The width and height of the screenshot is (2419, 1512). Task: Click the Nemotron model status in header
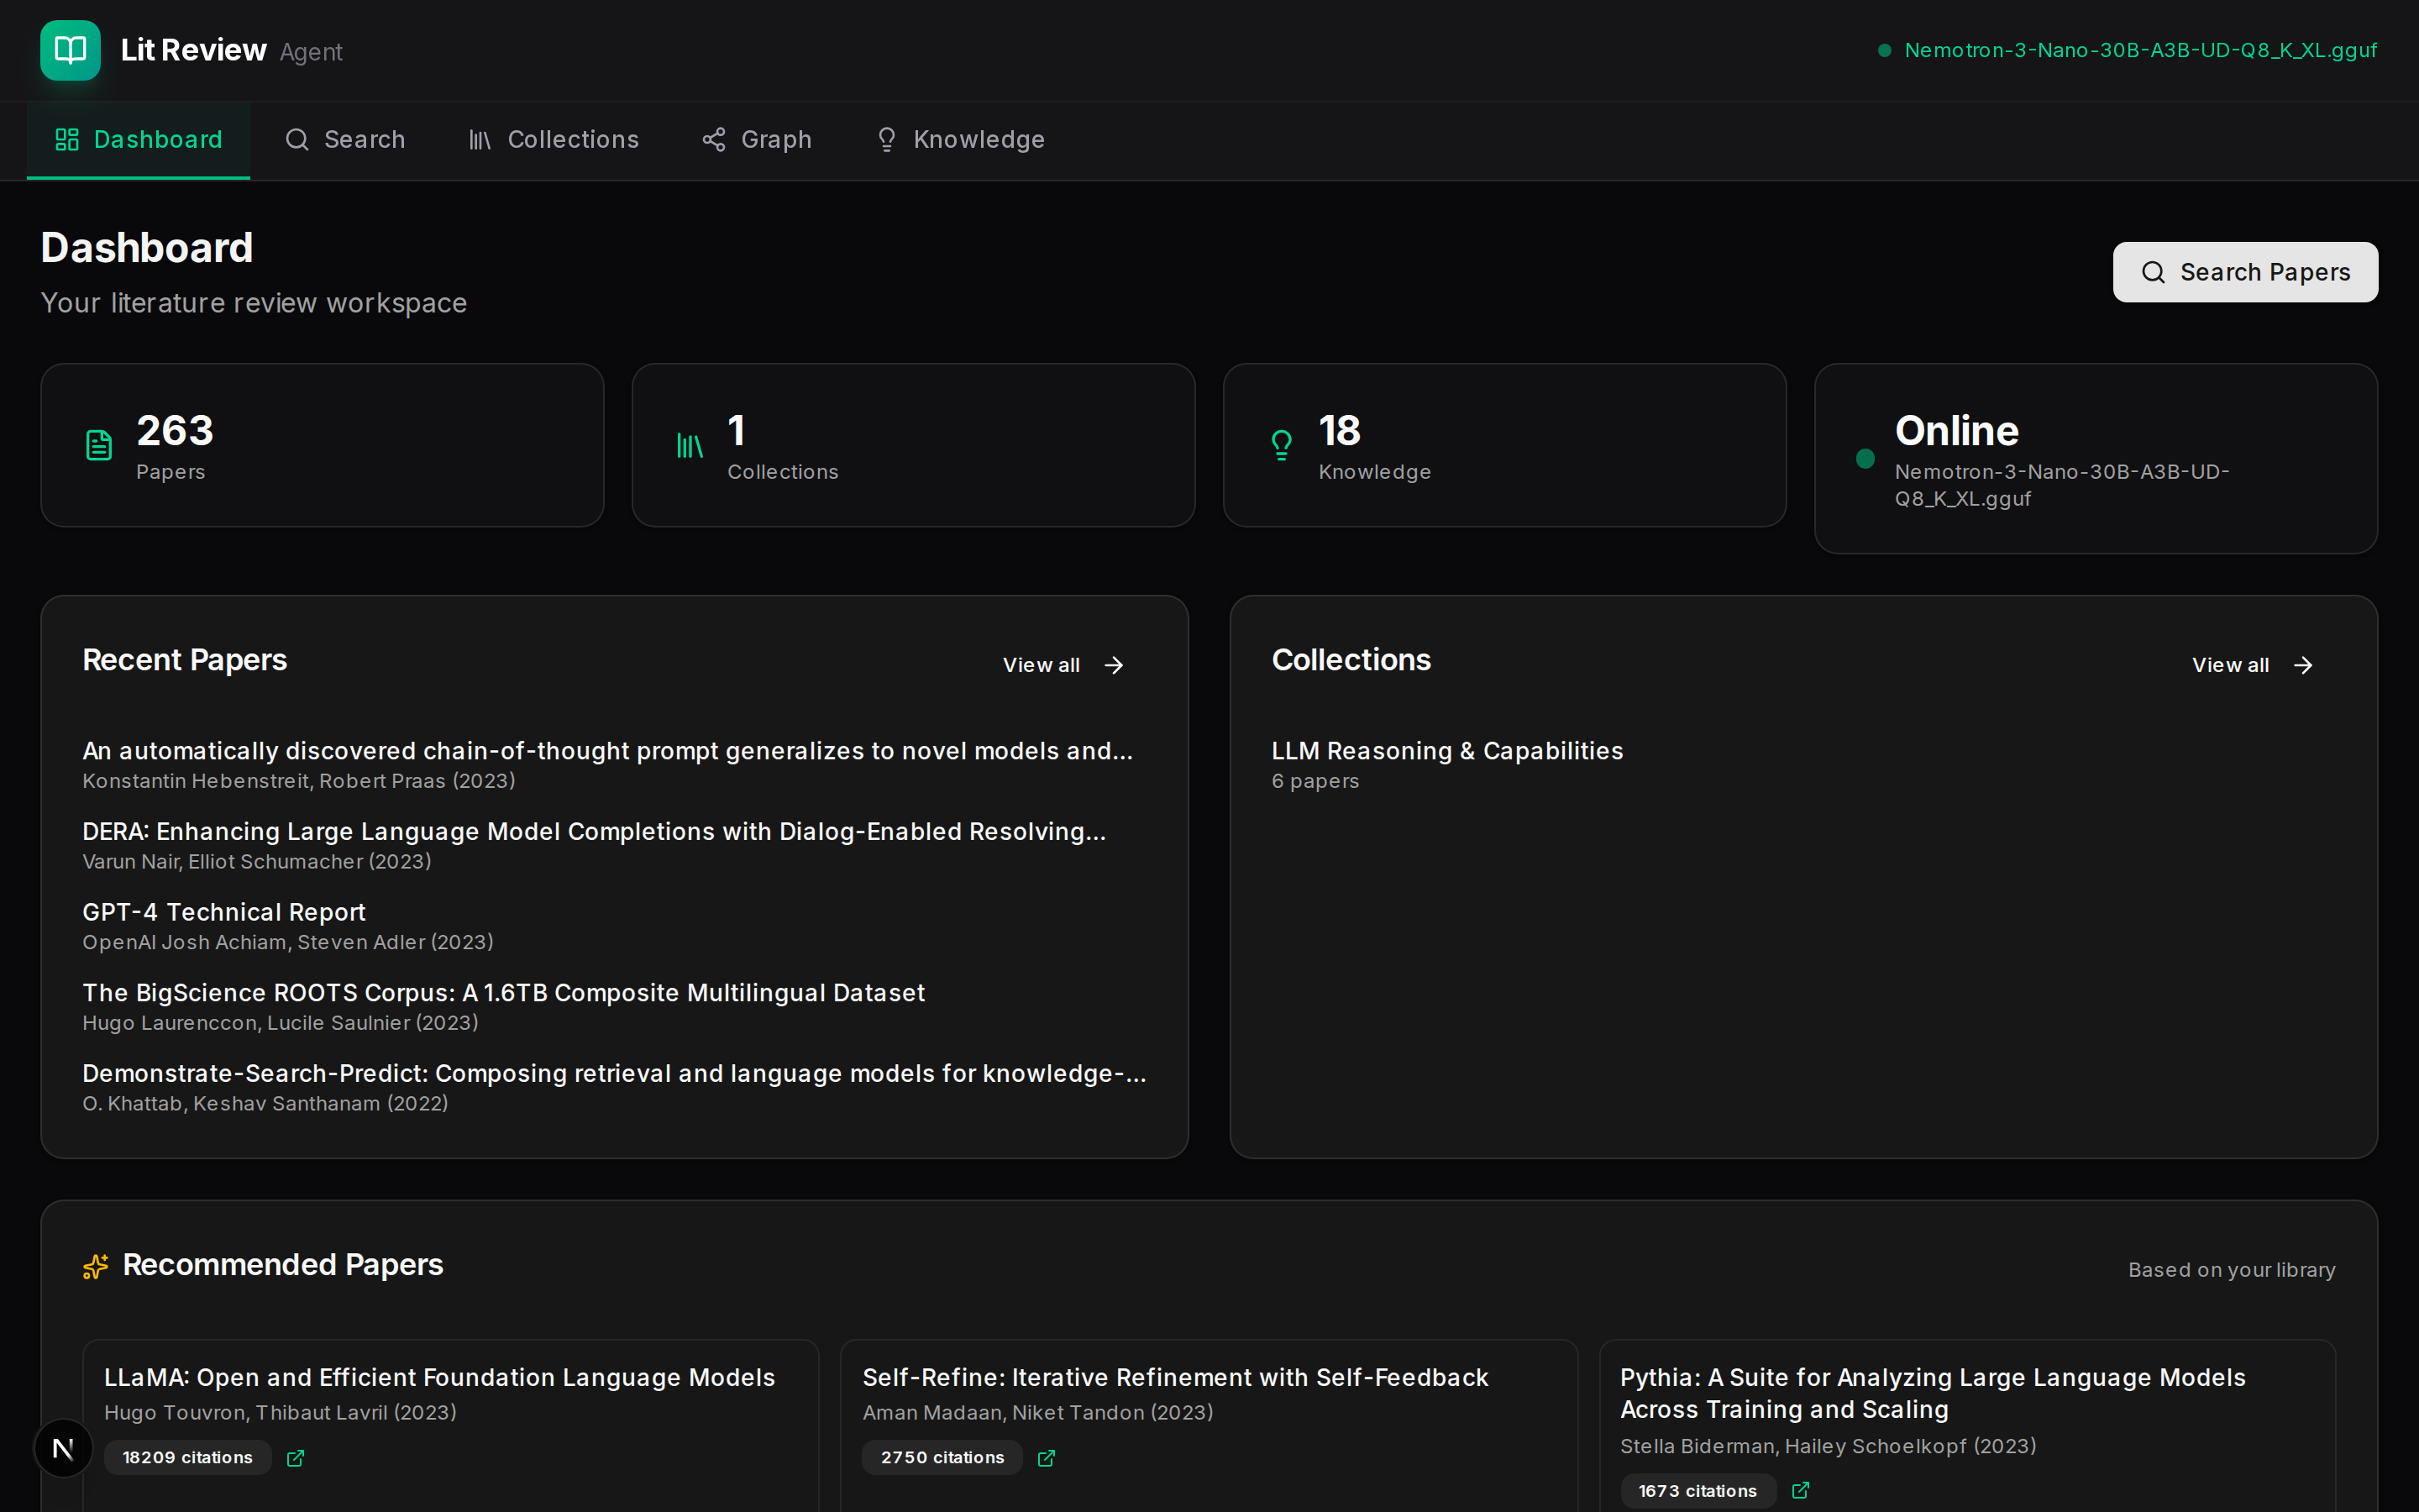click(x=2139, y=50)
